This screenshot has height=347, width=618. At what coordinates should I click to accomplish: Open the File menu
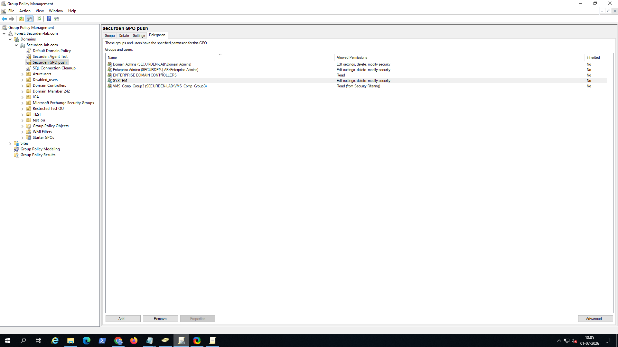tap(11, 11)
